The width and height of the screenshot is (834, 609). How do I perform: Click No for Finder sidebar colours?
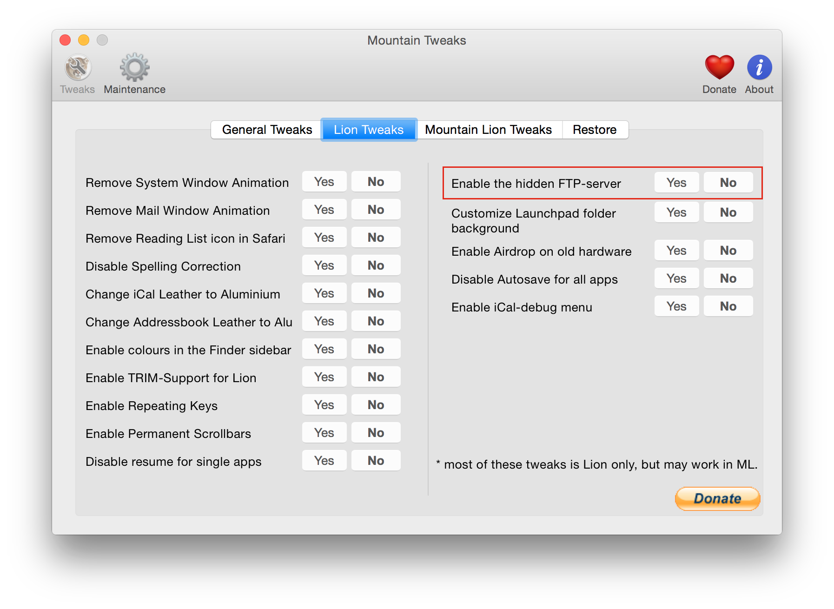click(x=376, y=349)
